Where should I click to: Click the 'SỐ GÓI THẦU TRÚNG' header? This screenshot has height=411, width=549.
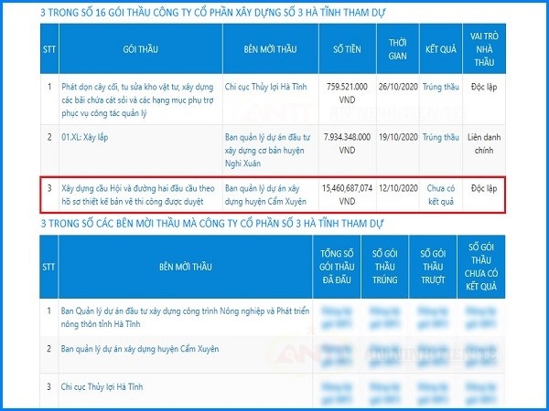point(385,267)
